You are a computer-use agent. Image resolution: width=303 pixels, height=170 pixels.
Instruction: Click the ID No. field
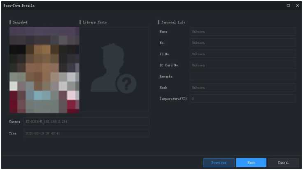point(242,54)
